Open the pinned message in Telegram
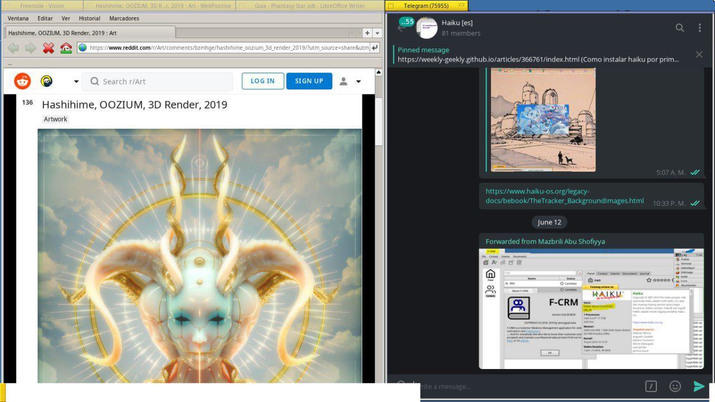Image resolution: width=715 pixels, height=402 pixels. [x=538, y=54]
